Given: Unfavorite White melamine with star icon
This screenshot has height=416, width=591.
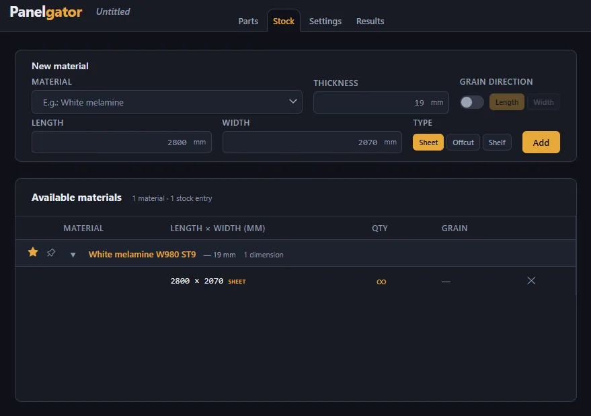Looking at the screenshot, I should [33, 252].
